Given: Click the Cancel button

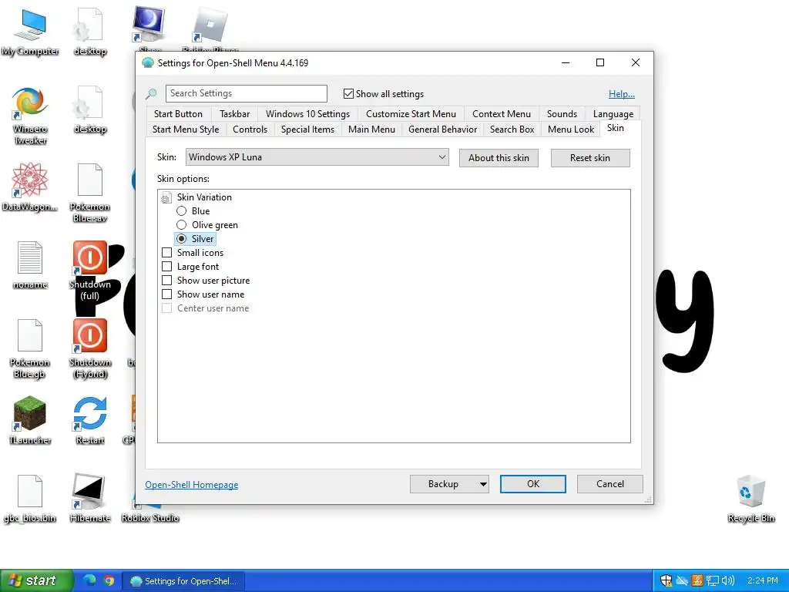Looking at the screenshot, I should point(610,484).
